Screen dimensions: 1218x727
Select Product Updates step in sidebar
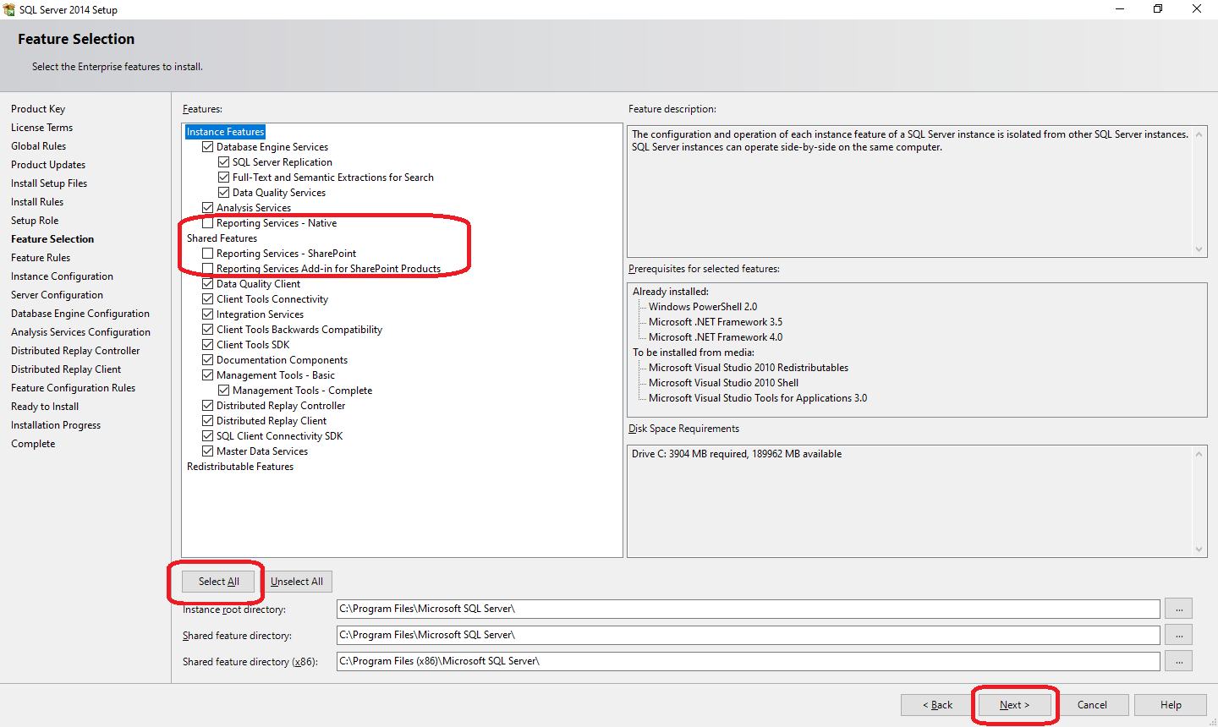(48, 165)
